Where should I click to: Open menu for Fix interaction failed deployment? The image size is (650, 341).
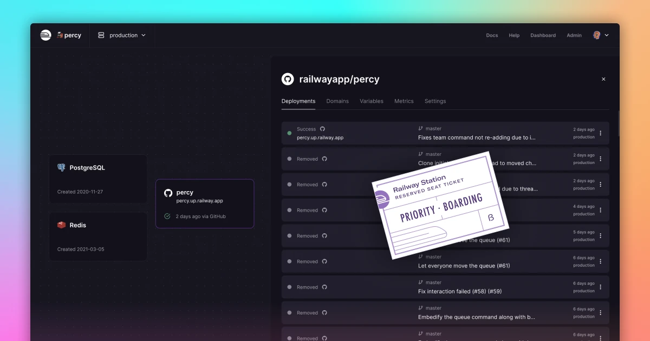pyautogui.click(x=600, y=287)
